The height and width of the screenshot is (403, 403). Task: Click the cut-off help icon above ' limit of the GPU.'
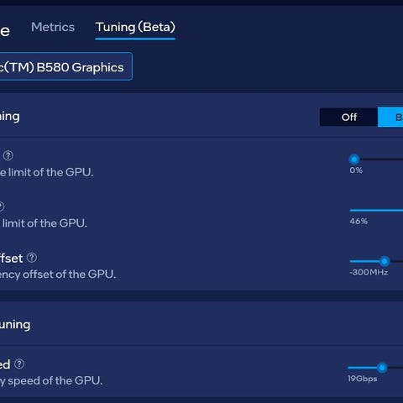coord(2,207)
